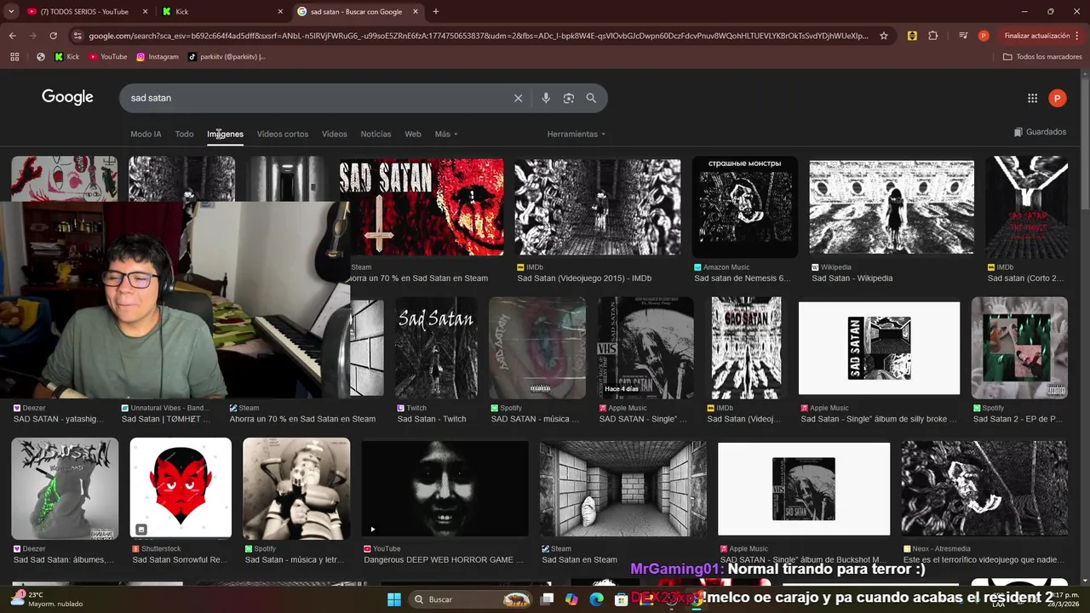The image size is (1090, 613).
Task: Open Todos los marcadores folder
Action: (x=1042, y=57)
